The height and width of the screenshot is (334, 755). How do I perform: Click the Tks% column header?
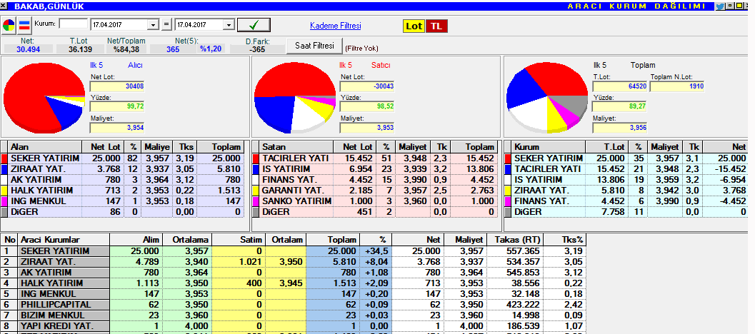tap(564, 240)
